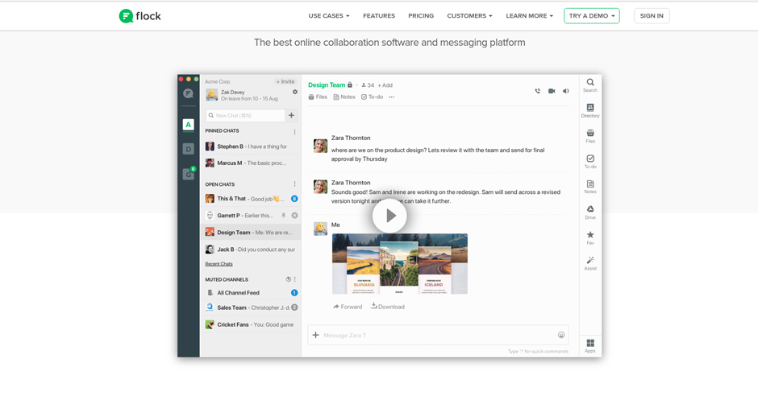758x396 pixels.
Task: Open the This & That chat
Action: [x=251, y=199]
